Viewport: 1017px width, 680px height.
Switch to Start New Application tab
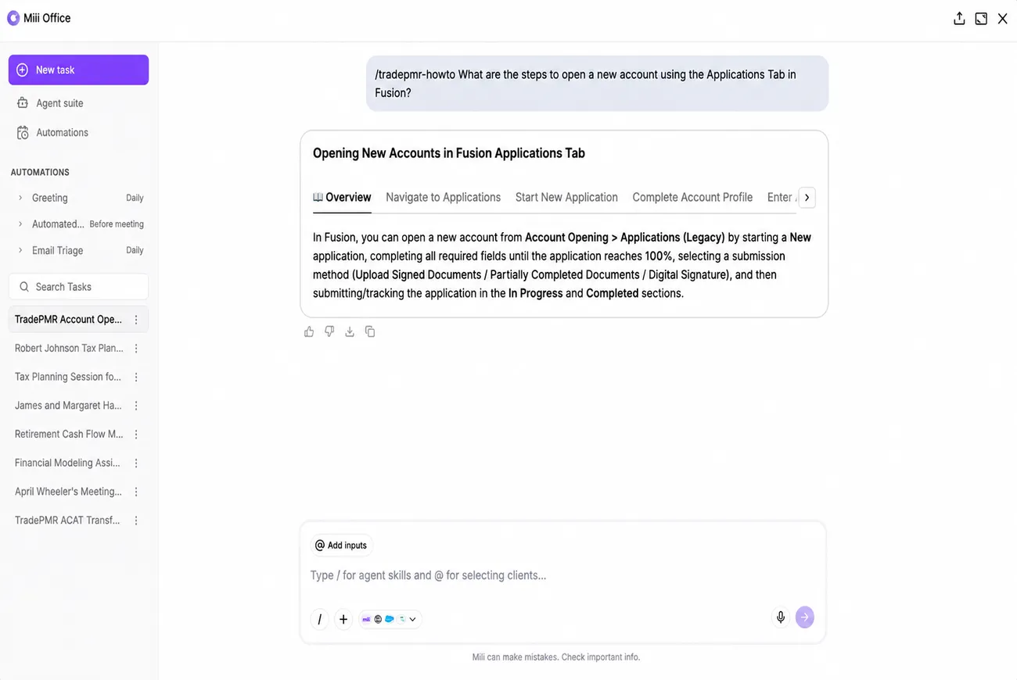(x=566, y=197)
